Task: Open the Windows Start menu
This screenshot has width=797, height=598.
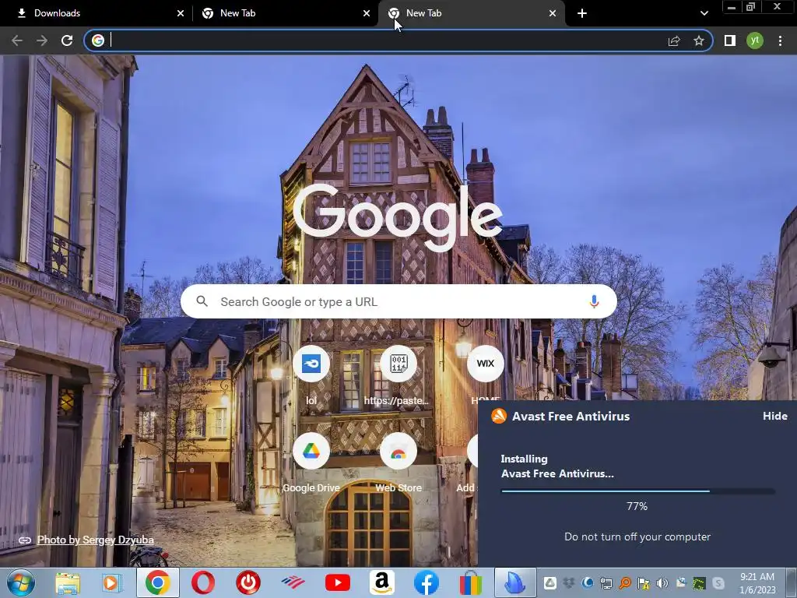Action: pos(21,582)
